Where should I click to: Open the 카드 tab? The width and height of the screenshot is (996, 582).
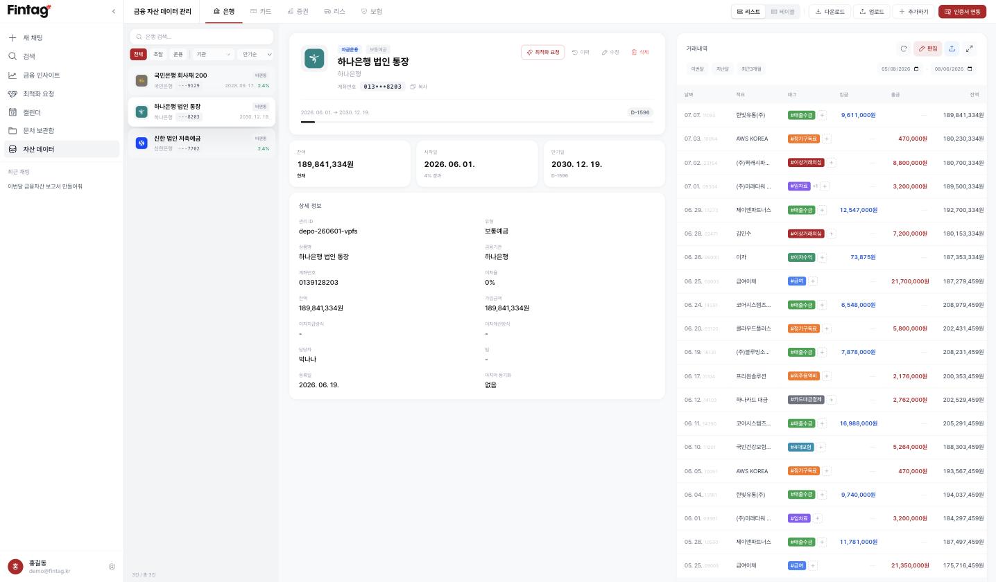[261, 12]
